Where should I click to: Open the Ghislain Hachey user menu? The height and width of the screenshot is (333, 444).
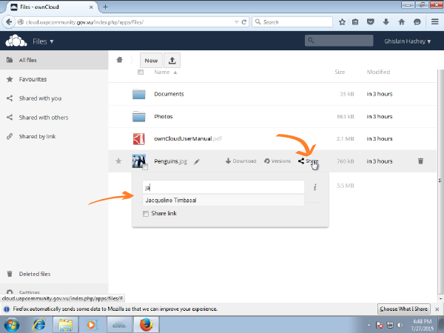[x=407, y=41]
